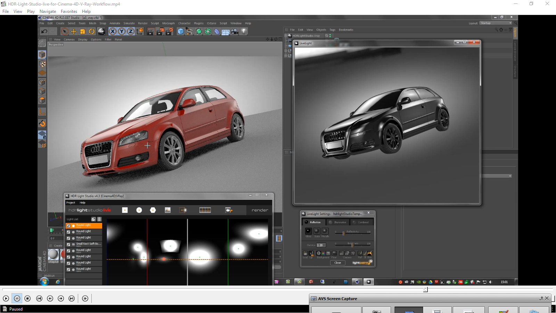Click the Pause button in media player
The image size is (556, 313).
17,298
